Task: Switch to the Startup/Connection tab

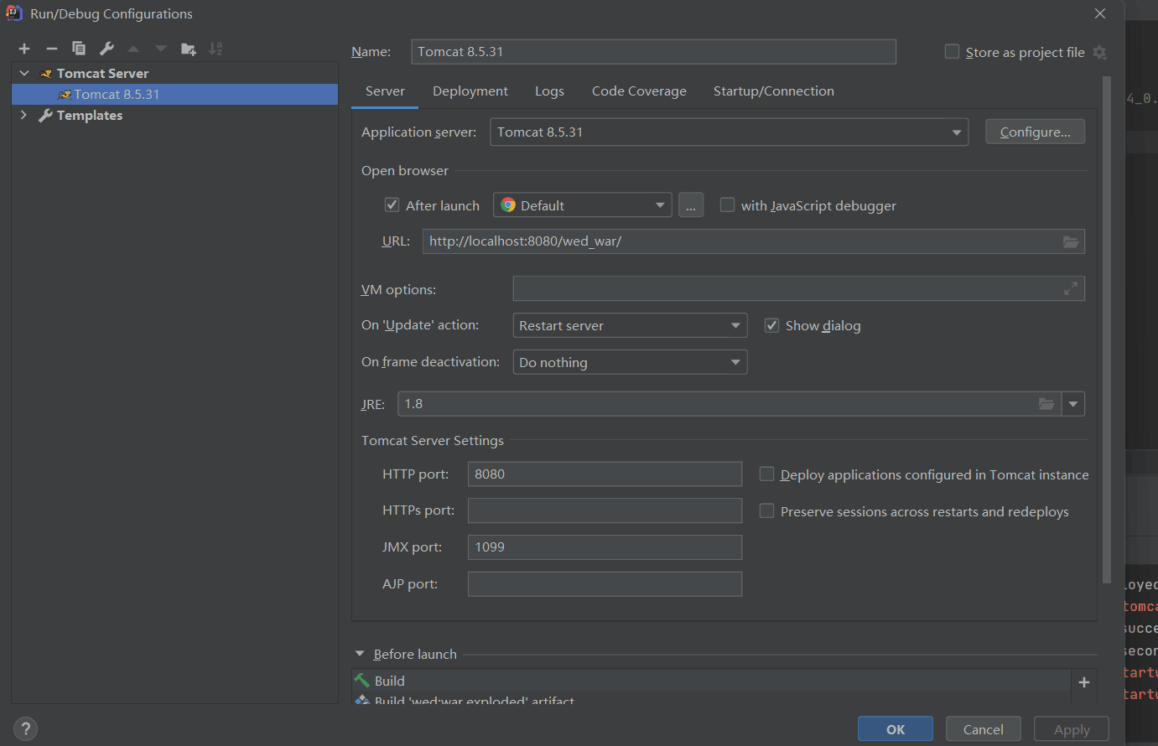Action: (774, 91)
